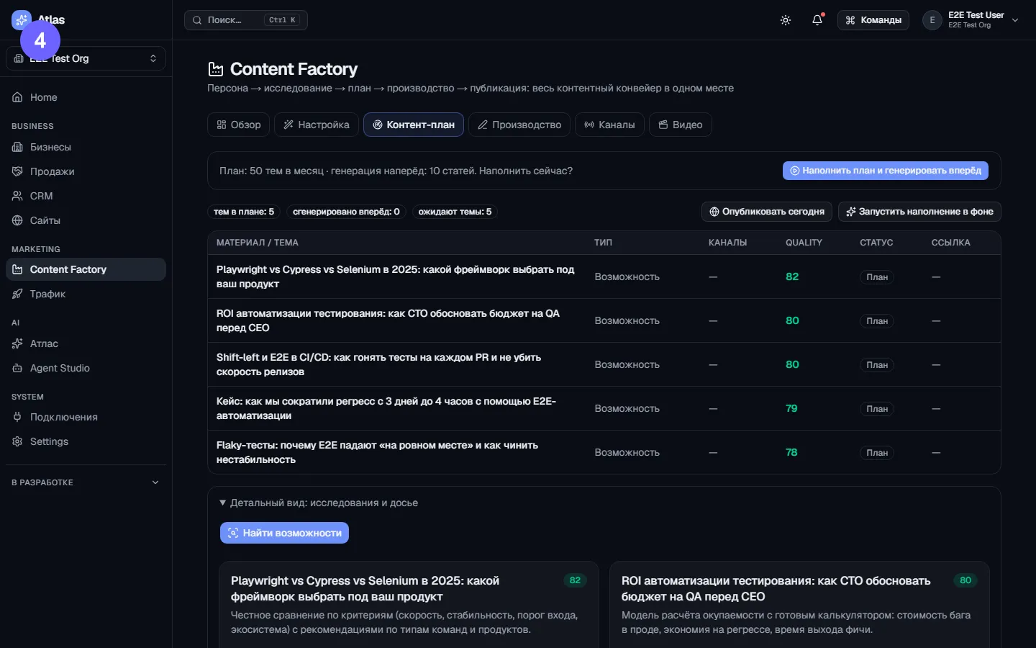Open the Команды button
The height and width of the screenshot is (648, 1036).
(x=873, y=20)
